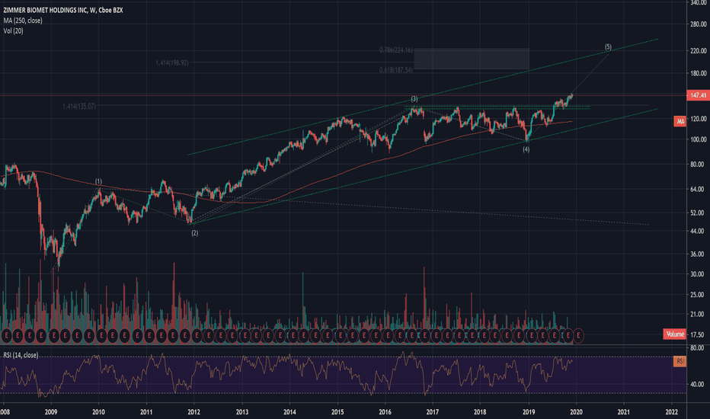
Task: Select the Elliott wave label (2)
Action: pos(195,233)
